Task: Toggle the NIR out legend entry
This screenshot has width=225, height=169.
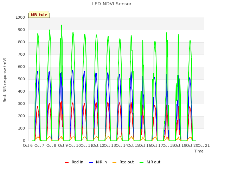Action: tap(150, 162)
